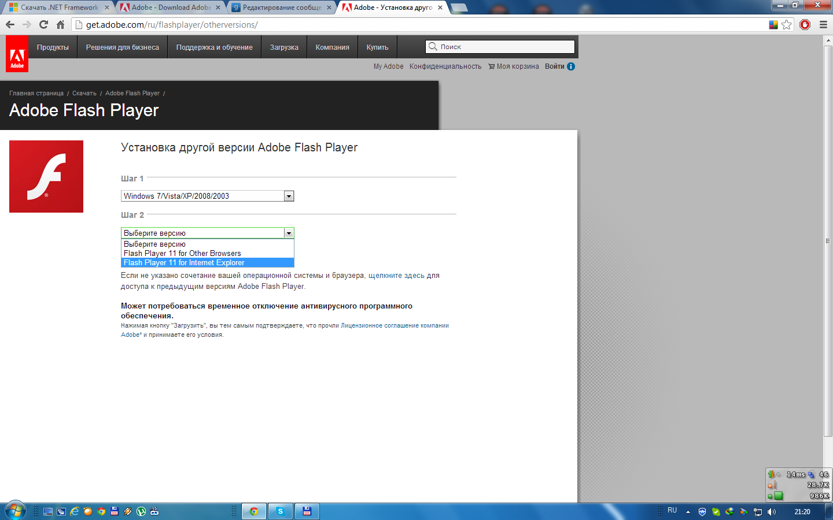
Task: Open the Конфиденциальность link
Action: (445, 66)
